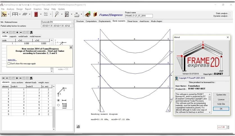235x136 pixels.
Task: Open dropdown arrow next to hash grid icon
Action: [x=30, y=14]
